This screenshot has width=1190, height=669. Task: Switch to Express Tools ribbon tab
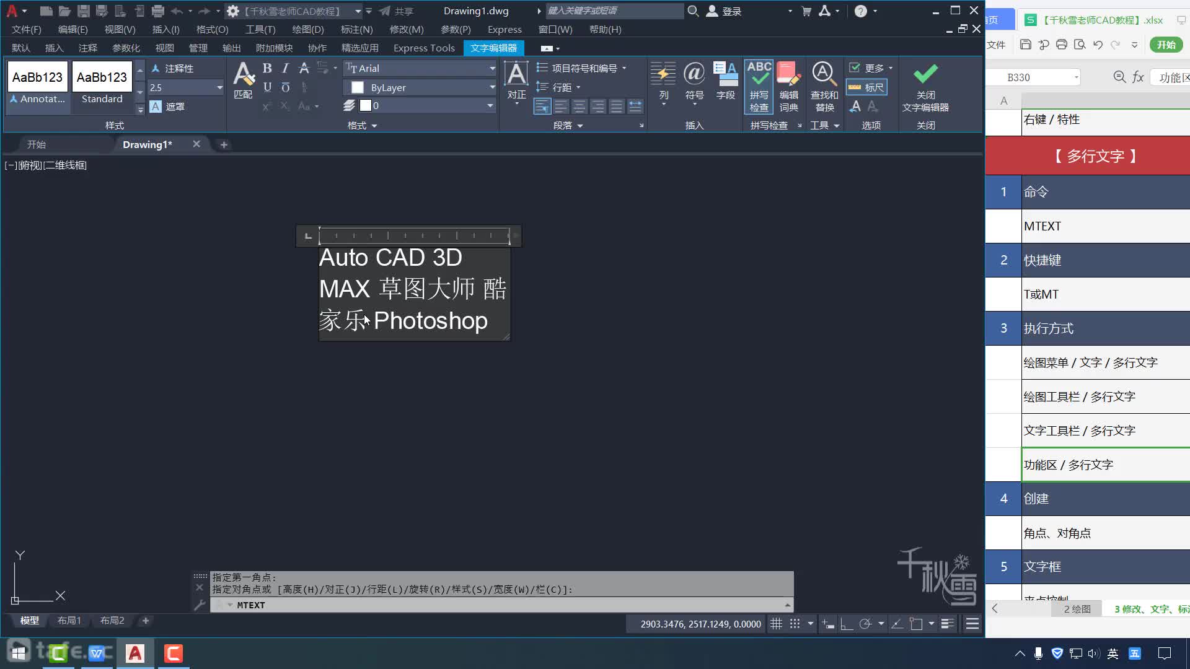point(424,48)
